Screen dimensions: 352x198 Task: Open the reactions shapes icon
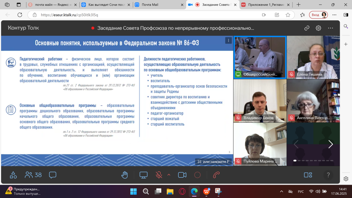(13, 175)
